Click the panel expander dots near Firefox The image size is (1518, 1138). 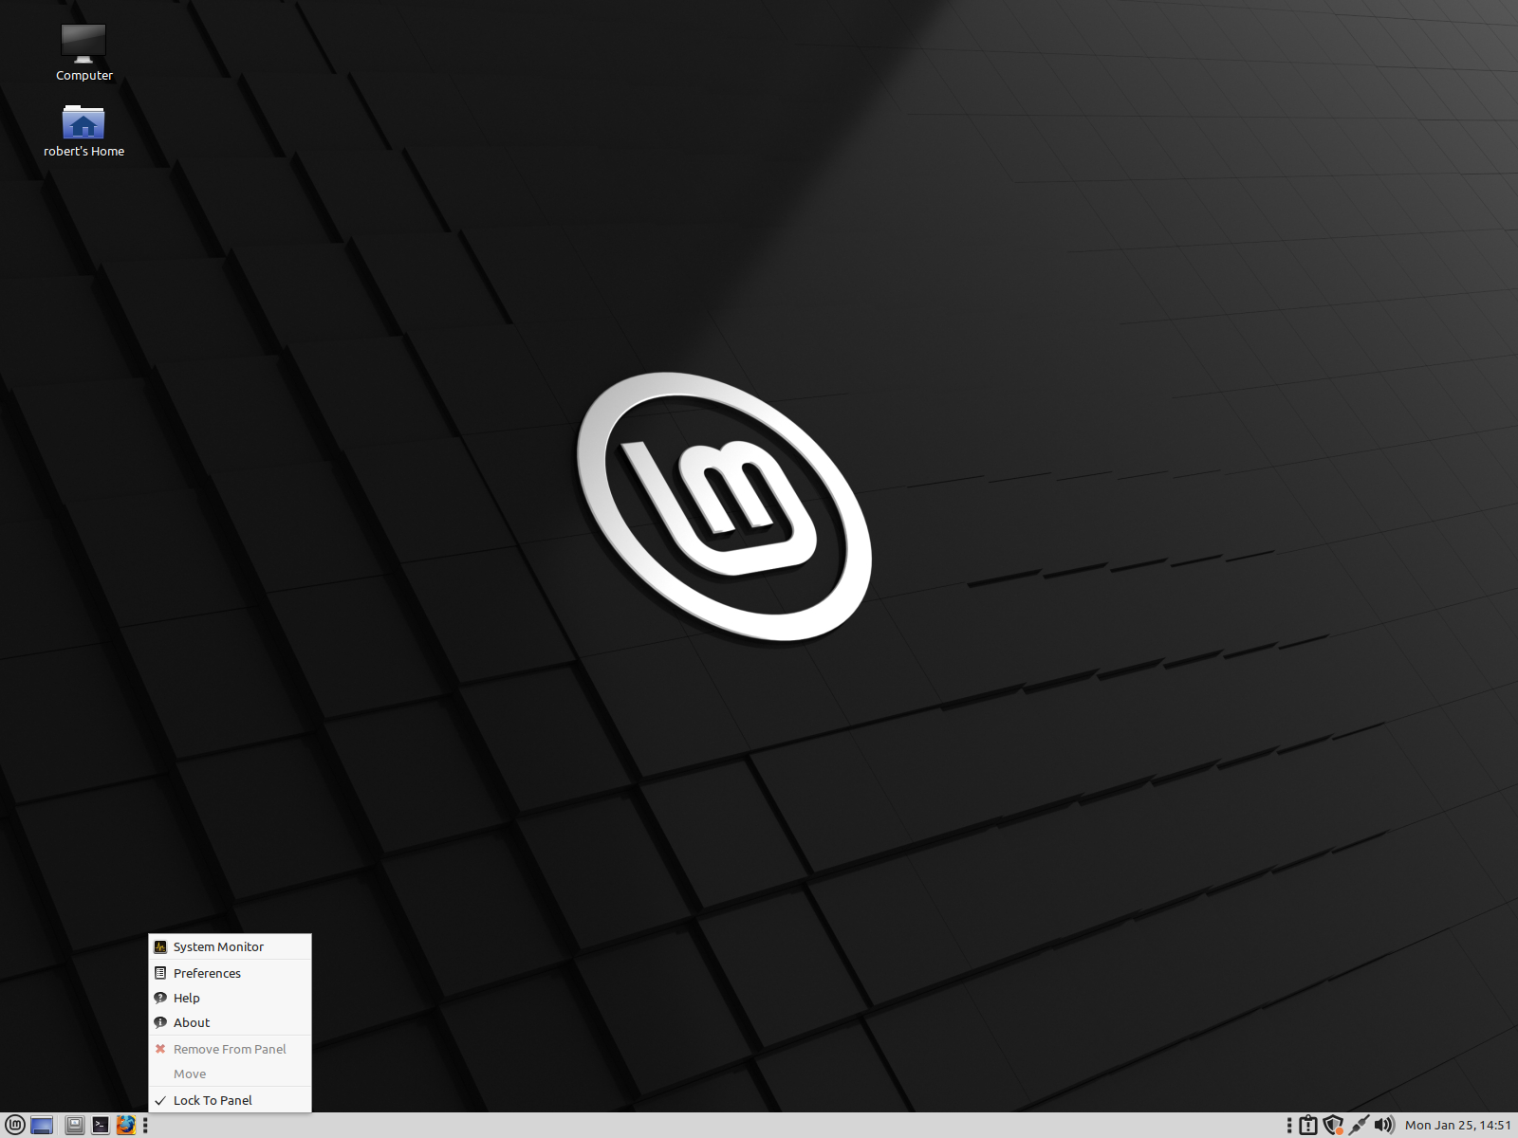coord(145,1125)
